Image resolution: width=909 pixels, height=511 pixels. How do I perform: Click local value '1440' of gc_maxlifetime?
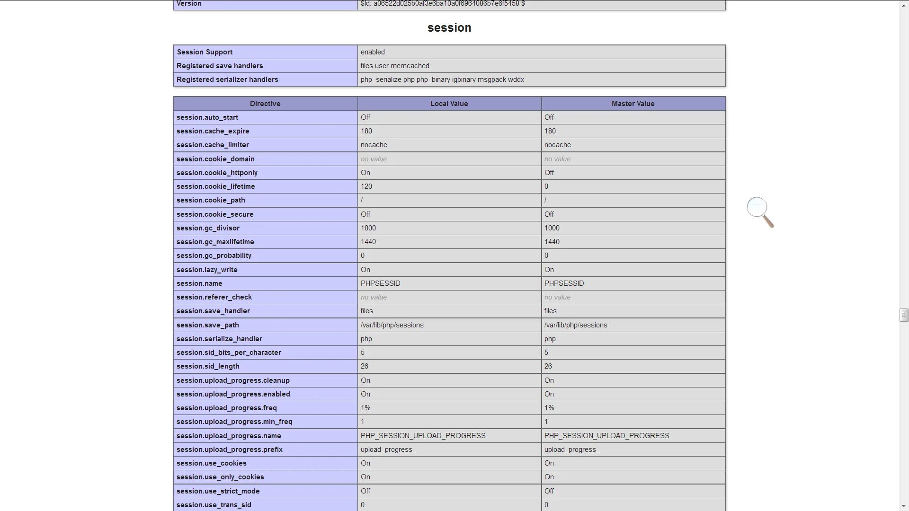(x=368, y=242)
